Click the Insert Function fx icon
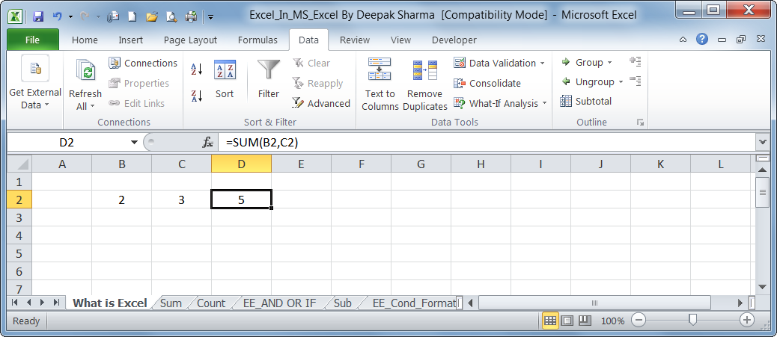Viewport: 777px width, 337px height. point(207,143)
